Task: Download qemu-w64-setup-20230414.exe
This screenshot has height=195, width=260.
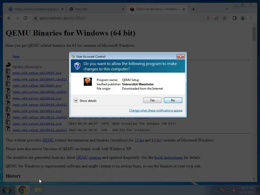Action: point(37,124)
